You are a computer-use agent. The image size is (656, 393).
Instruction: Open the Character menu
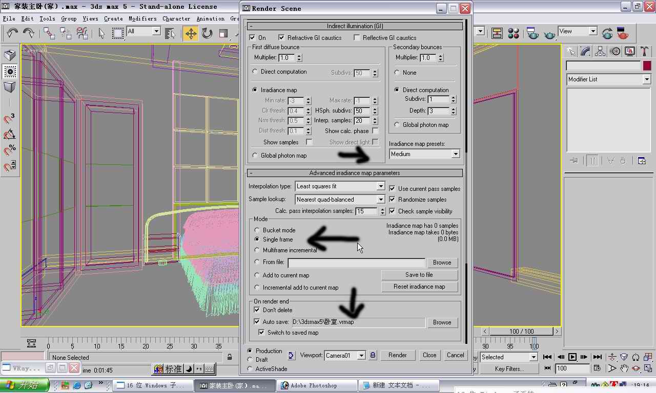click(x=176, y=18)
